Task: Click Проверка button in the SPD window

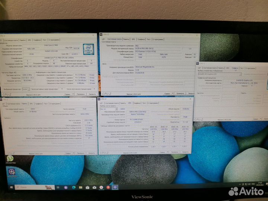Action: [x=175, y=152]
